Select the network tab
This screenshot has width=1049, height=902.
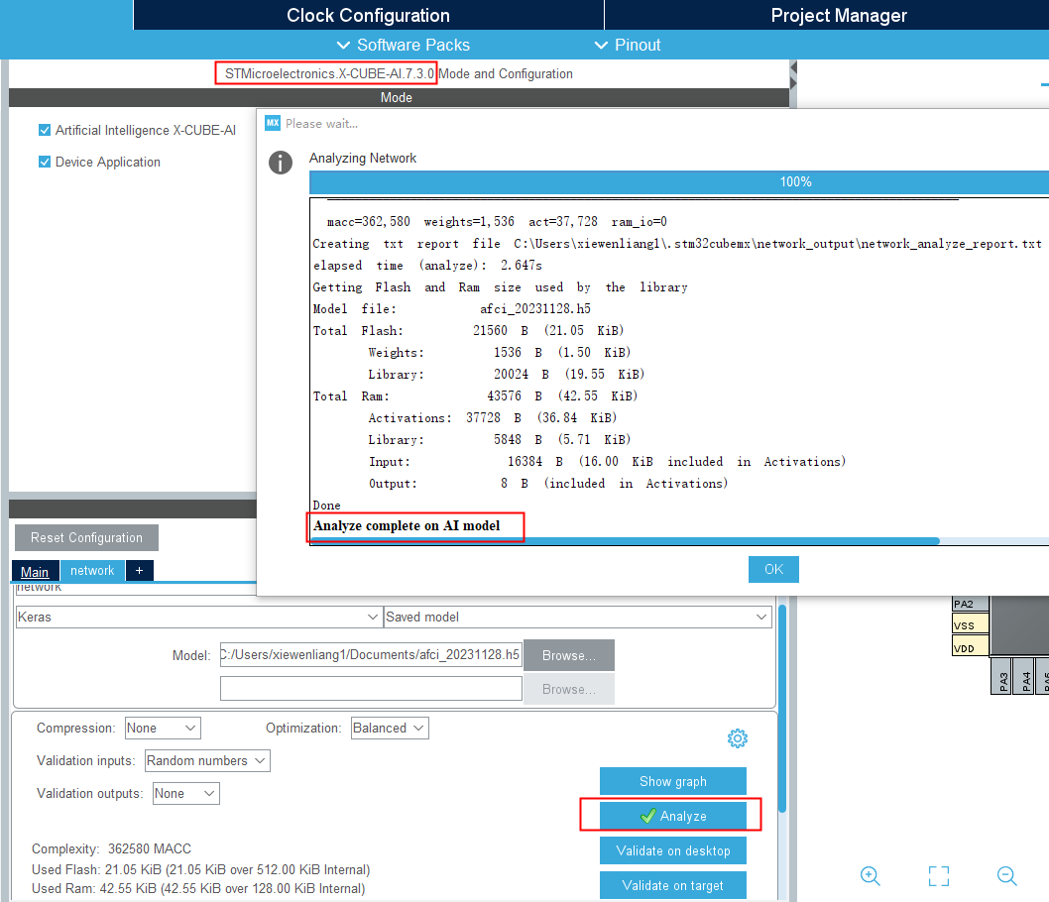click(92, 570)
